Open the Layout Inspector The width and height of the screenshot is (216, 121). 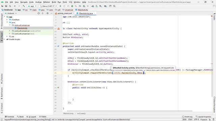tap(203, 117)
